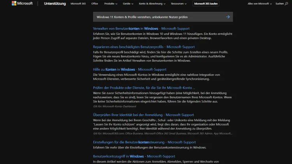Open the Unterstützung home link
Image resolution: width=292 pixels, height=164 pixels.
coord(55,3)
